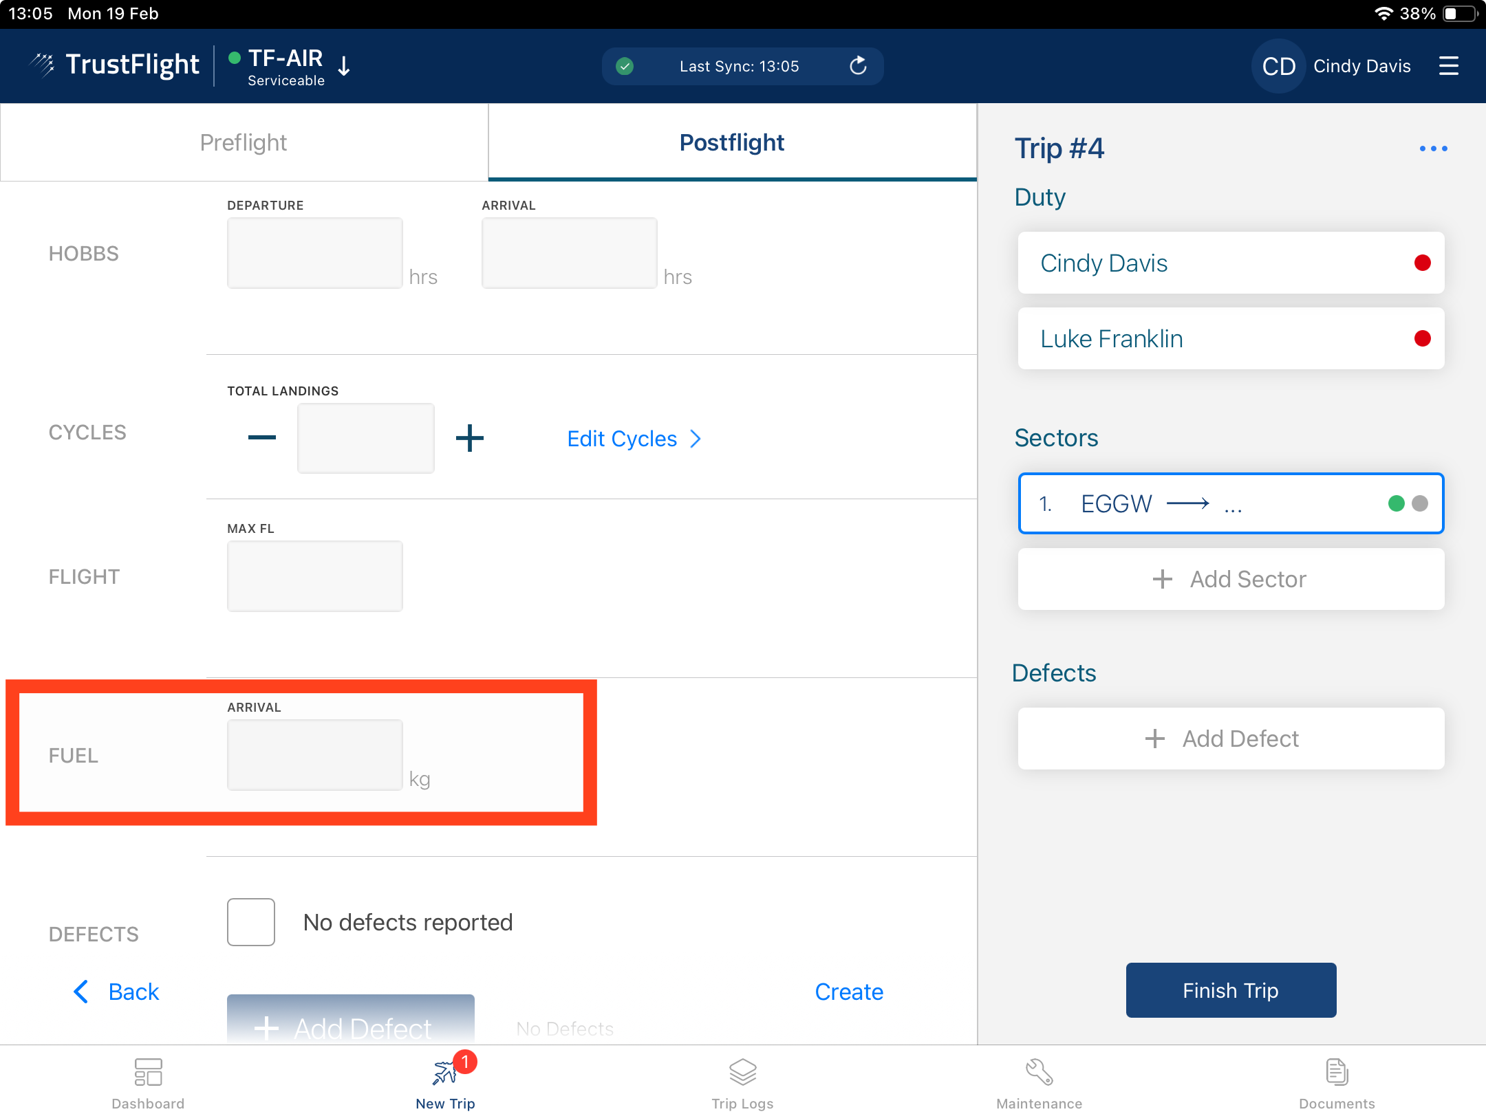Switch to the Preflight tab
The height and width of the screenshot is (1114, 1486).
point(244,142)
